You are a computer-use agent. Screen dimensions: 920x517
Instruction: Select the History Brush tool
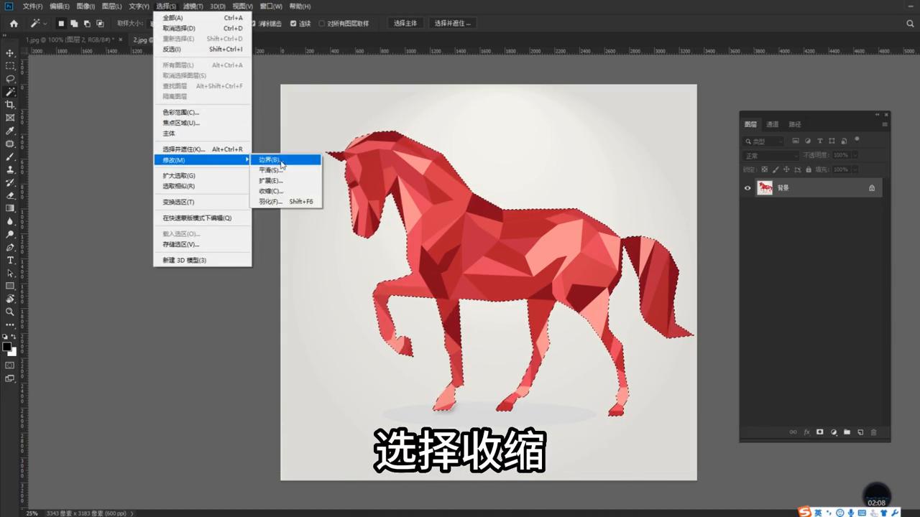point(10,182)
